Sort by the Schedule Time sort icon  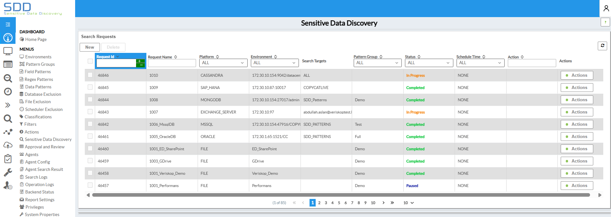(x=484, y=57)
